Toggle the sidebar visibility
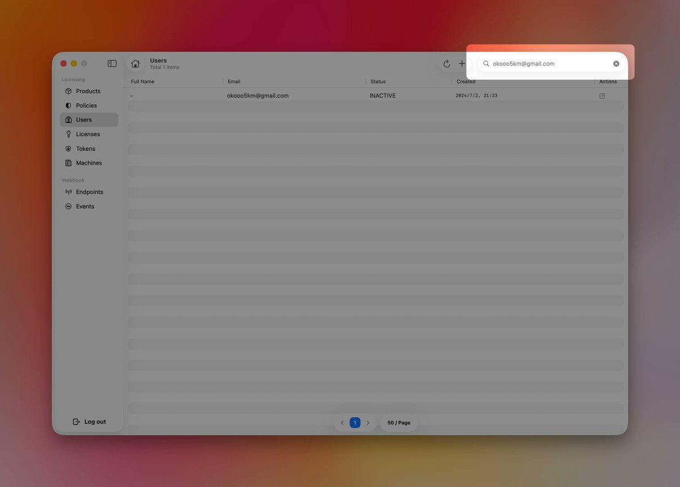The image size is (680, 487). pyautogui.click(x=112, y=64)
